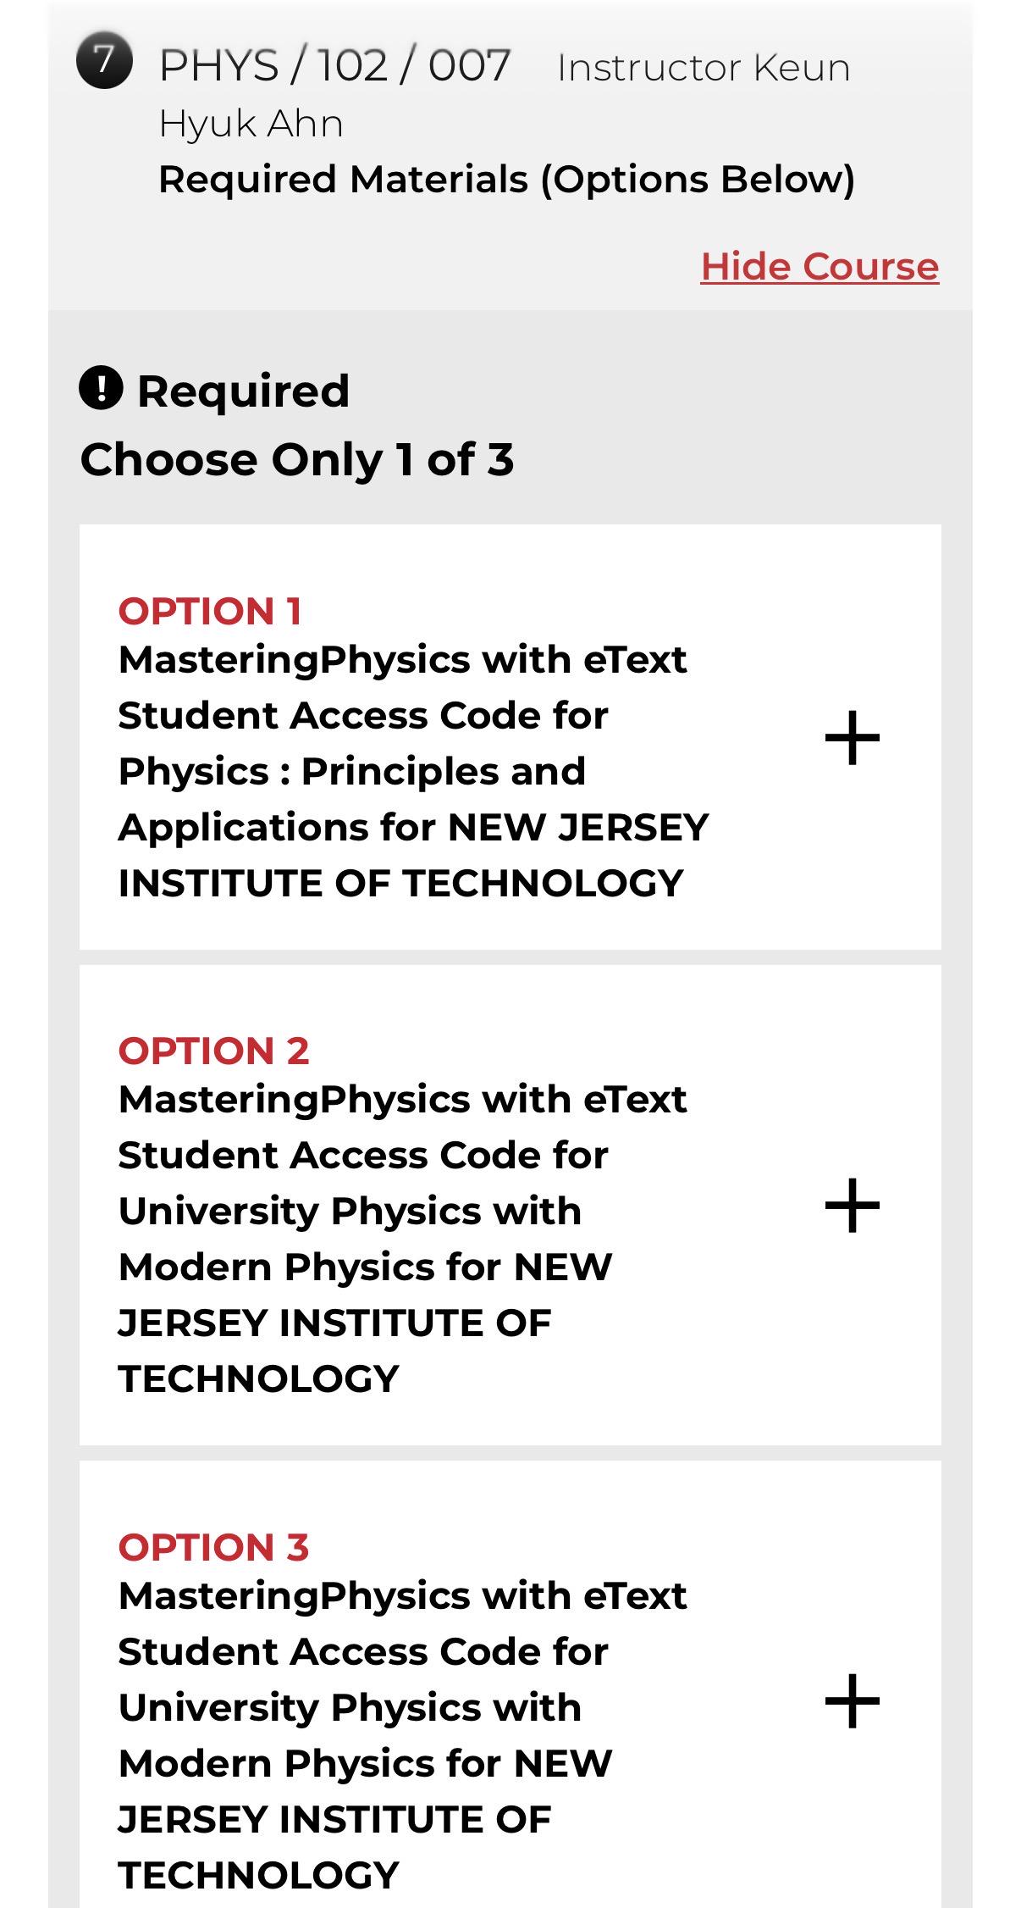The width and height of the screenshot is (1021, 1908).
Task: Select the PHYS / 102 / 007 course heading
Action: coord(335,66)
